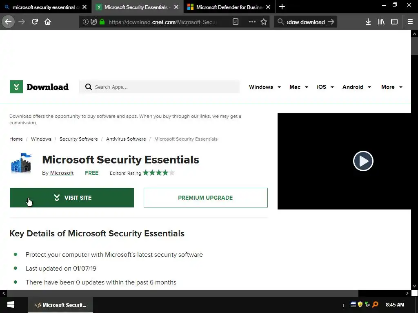Show site information icon in address bar
This screenshot has width=418, height=313.
click(x=85, y=22)
